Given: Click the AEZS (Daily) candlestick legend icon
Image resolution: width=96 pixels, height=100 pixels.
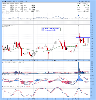Looking at the screenshot, I should 3,25.
